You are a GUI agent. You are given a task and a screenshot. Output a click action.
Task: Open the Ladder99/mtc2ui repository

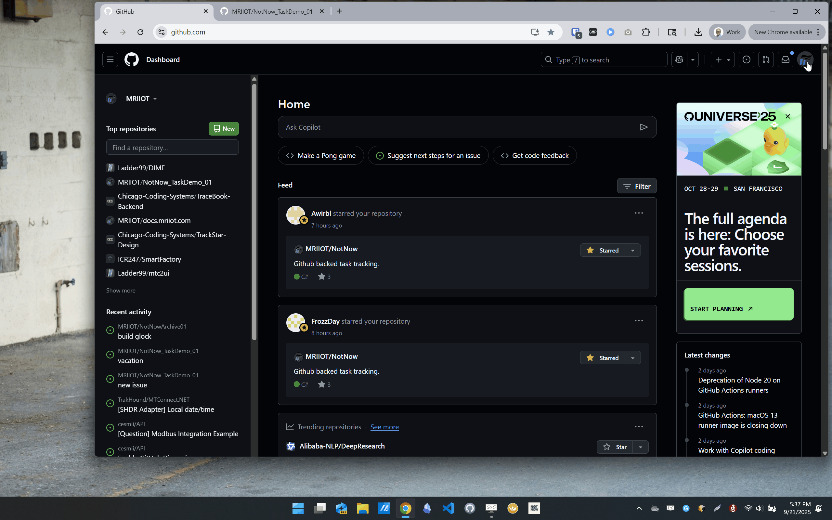tap(143, 273)
